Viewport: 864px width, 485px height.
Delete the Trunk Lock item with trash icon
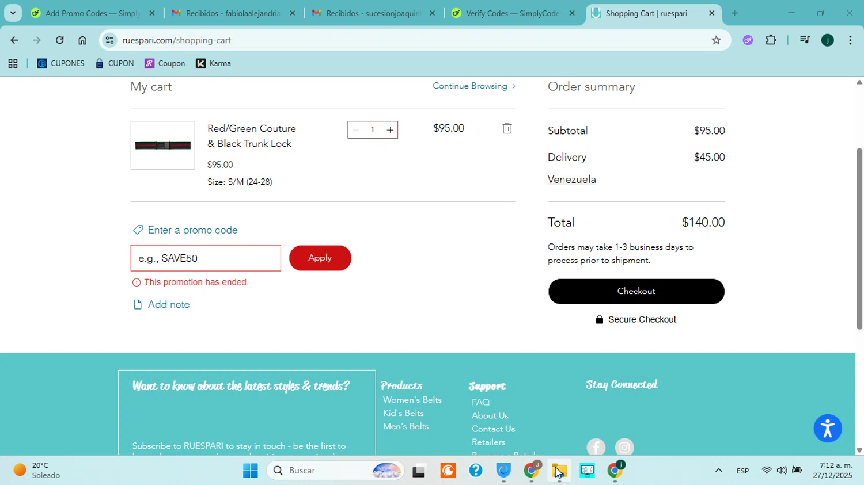507,128
